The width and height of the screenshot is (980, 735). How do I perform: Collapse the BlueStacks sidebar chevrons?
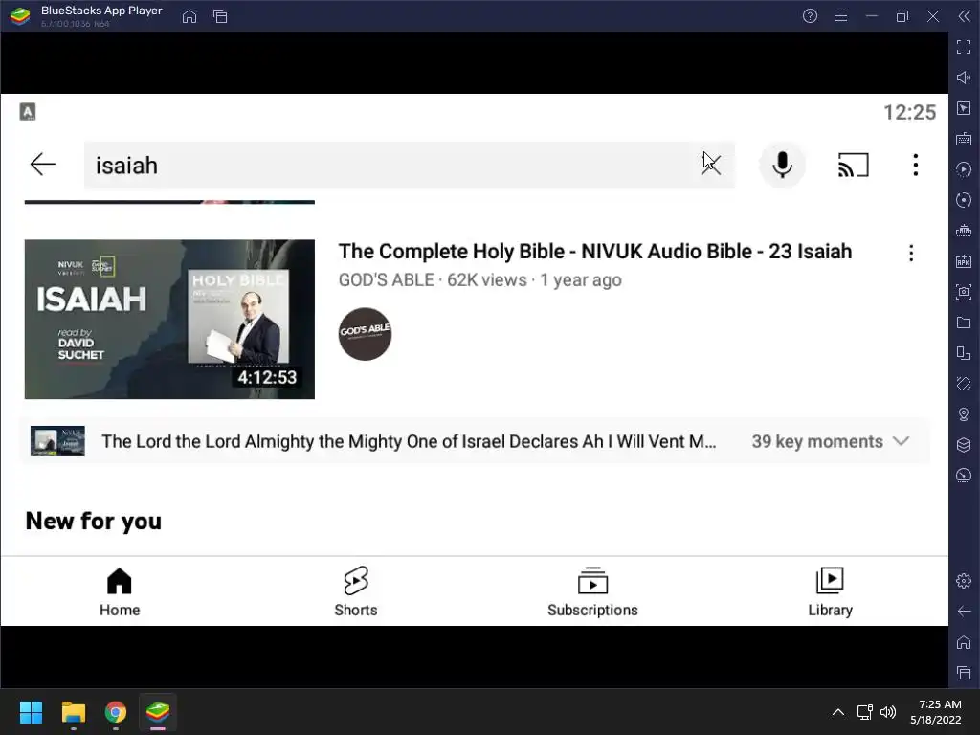965,16
